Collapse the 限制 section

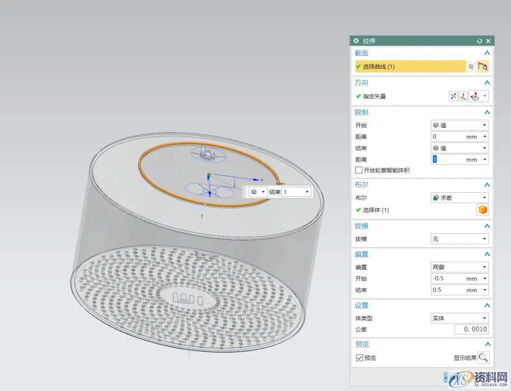[x=487, y=113]
